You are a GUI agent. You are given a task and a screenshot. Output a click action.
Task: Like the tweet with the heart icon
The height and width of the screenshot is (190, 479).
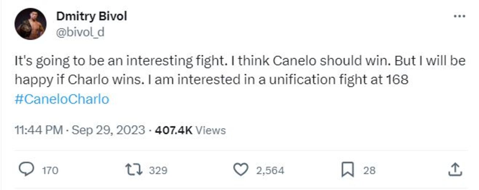241,169
